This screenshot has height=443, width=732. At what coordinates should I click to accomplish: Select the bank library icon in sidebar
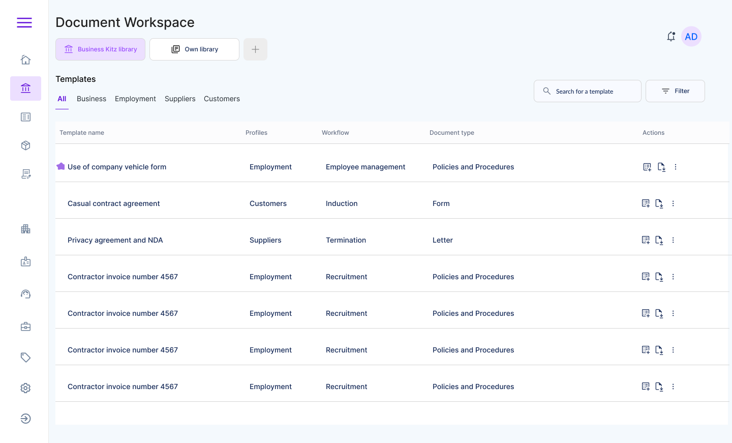click(x=25, y=88)
